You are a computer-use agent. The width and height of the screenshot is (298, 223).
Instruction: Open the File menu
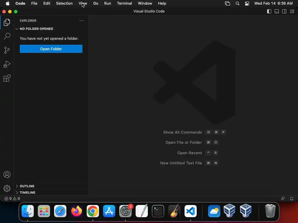click(x=34, y=3)
